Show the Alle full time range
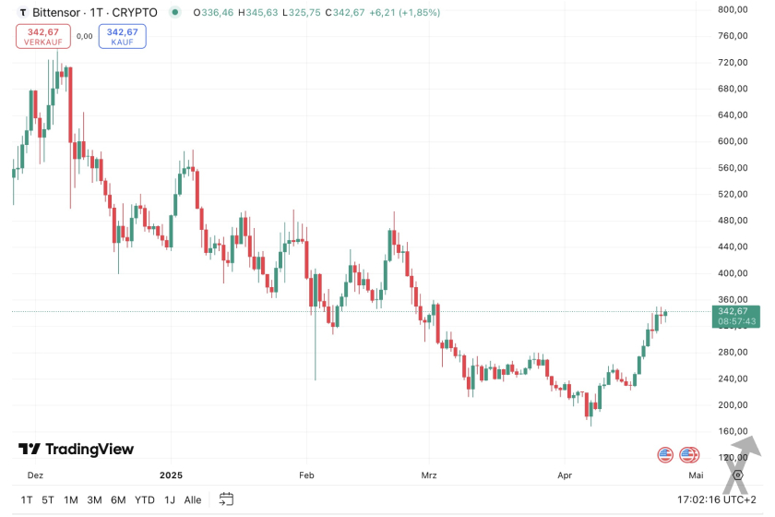 [193, 499]
